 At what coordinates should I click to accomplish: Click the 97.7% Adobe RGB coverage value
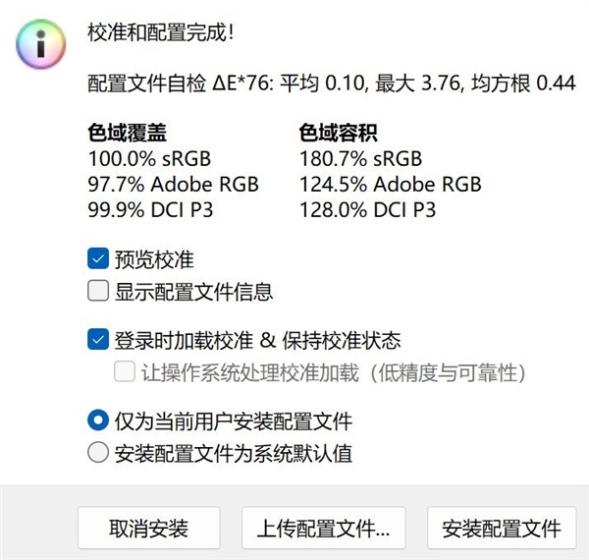pyautogui.click(x=173, y=184)
